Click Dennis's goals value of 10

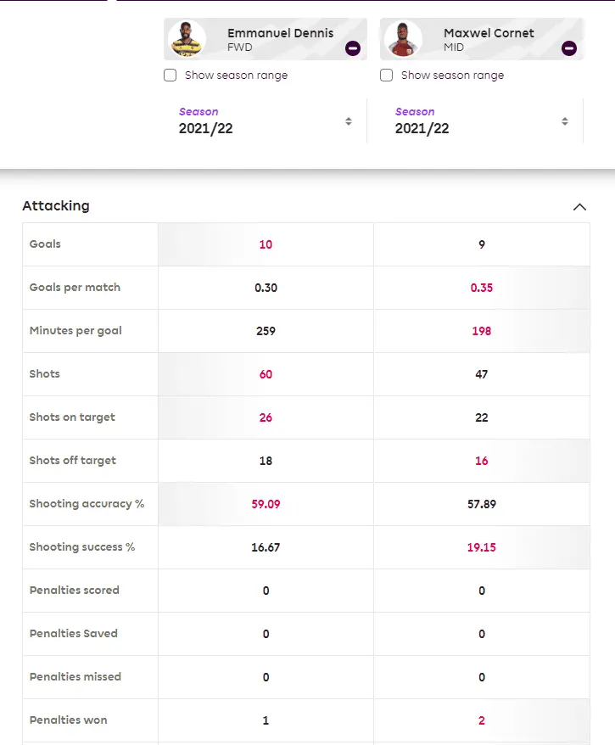pos(266,244)
